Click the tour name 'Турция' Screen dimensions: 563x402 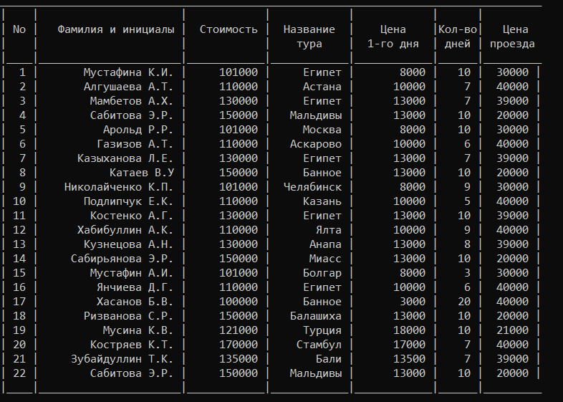click(x=322, y=330)
